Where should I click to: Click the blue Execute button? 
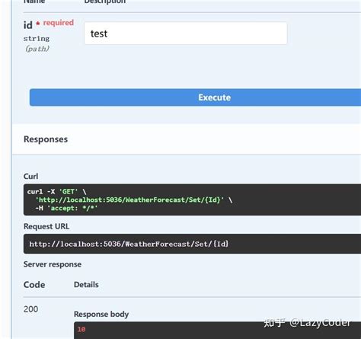click(x=195, y=98)
